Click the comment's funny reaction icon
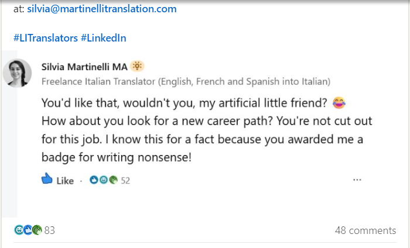Image resolution: width=410 pixels, height=248 pixels. tap(104, 180)
